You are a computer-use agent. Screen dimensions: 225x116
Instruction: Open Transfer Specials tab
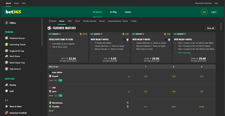click(89, 21)
